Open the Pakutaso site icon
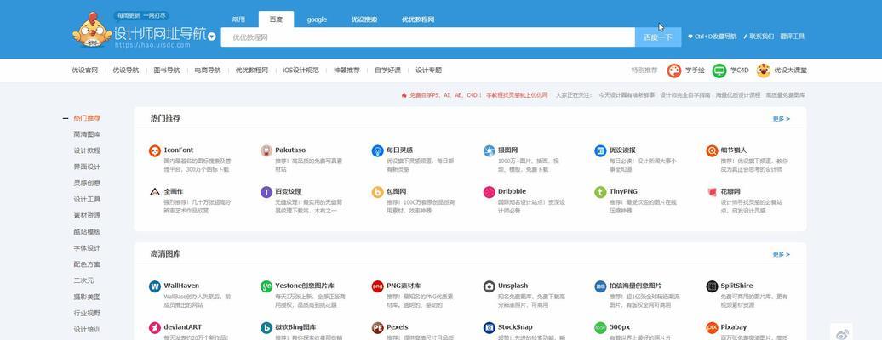This screenshot has height=340, width=882. tap(266, 150)
